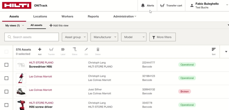The height and width of the screenshot is (110, 229).
Task: Select the Screwdriver Hilti row checkbox
Action: [6, 65]
